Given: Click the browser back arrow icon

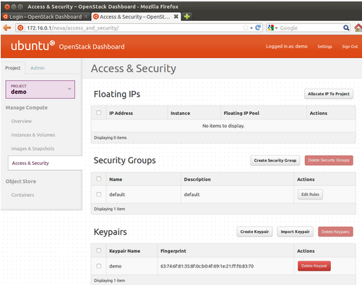Looking at the screenshot, I should 7,28.
